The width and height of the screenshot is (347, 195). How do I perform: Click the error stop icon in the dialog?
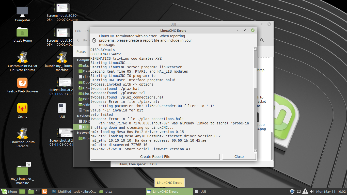point(94,40)
